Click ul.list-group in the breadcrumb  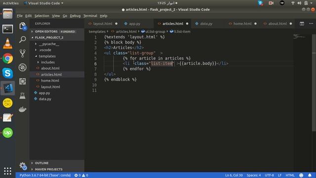pos(153,32)
